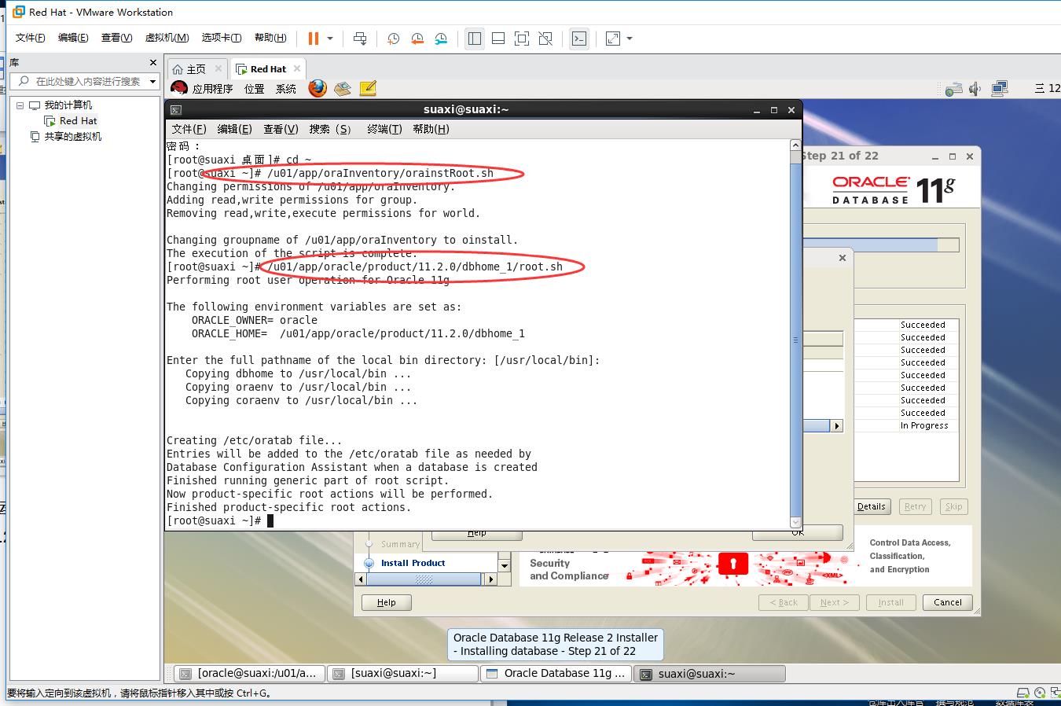This screenshot has height=706, width=1061.
Task: Toggle the thumbnail bar view
Action: (498, 39)
